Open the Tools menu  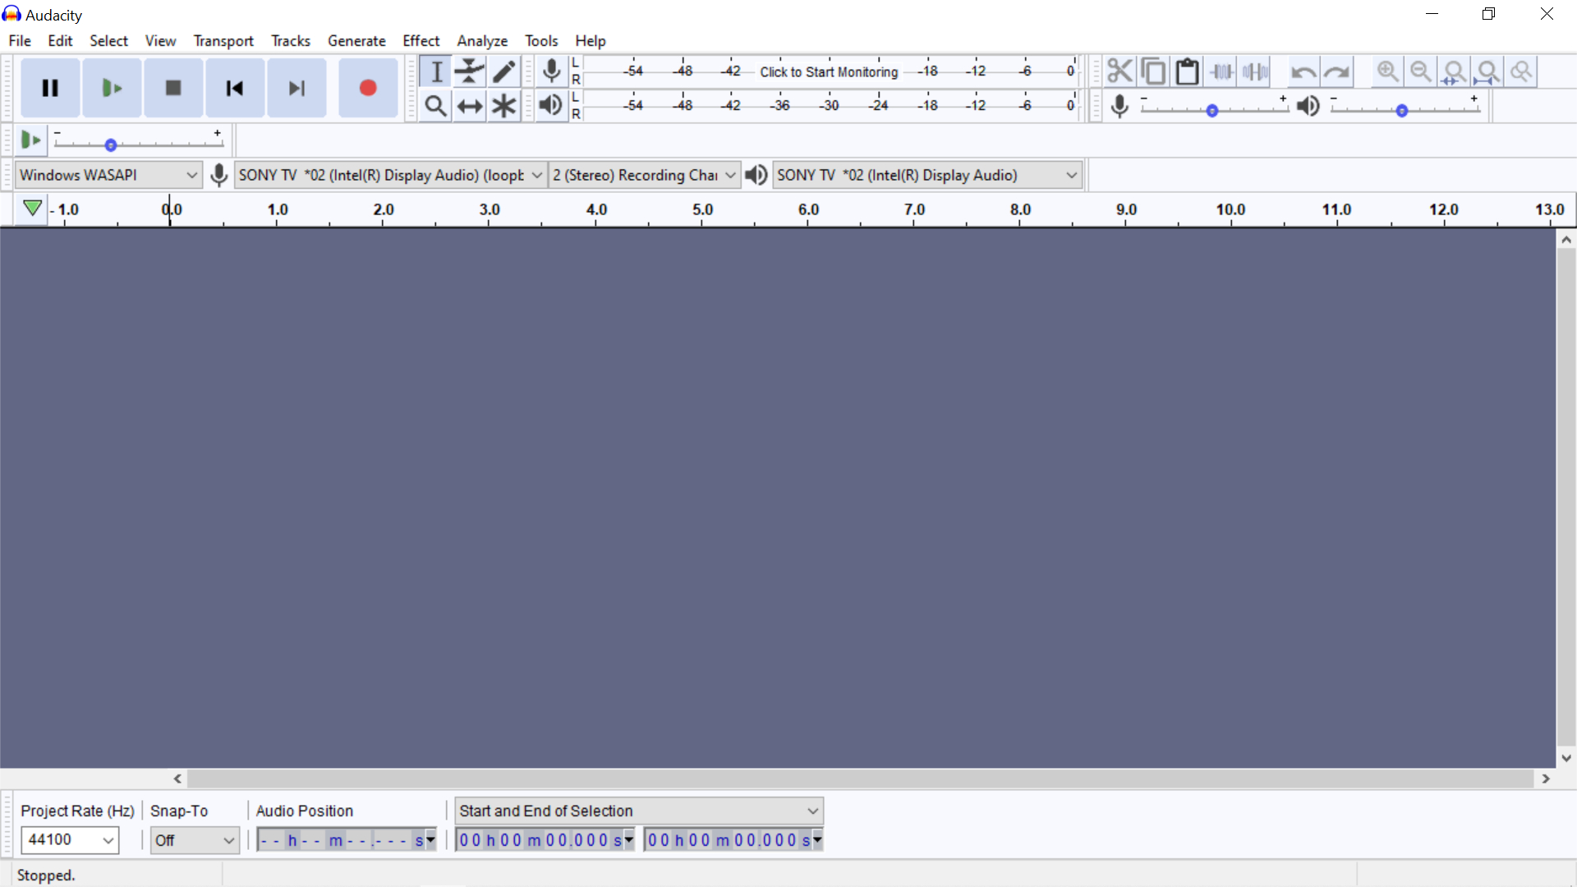(x=541, y=40)
